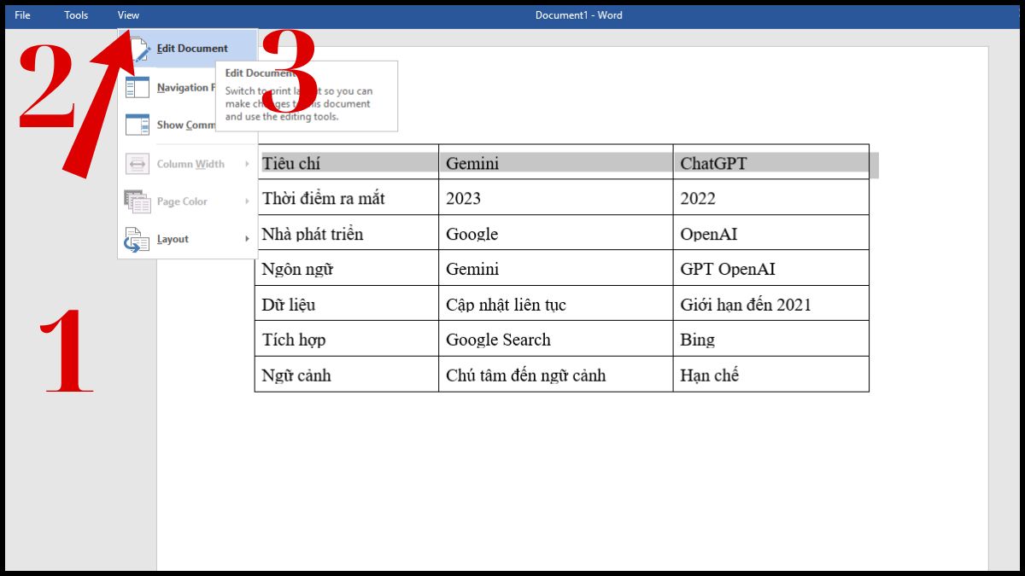Click the "Google Search" cell
The image size is (1025, 576).
tap(556, 339)
